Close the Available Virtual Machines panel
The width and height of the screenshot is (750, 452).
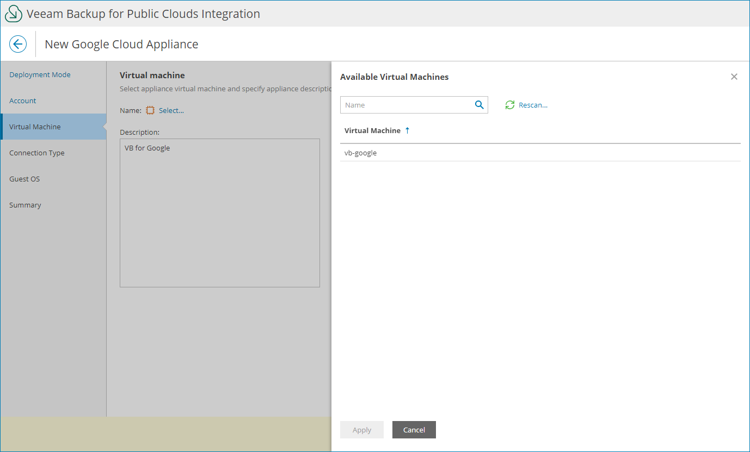[734, 77]
